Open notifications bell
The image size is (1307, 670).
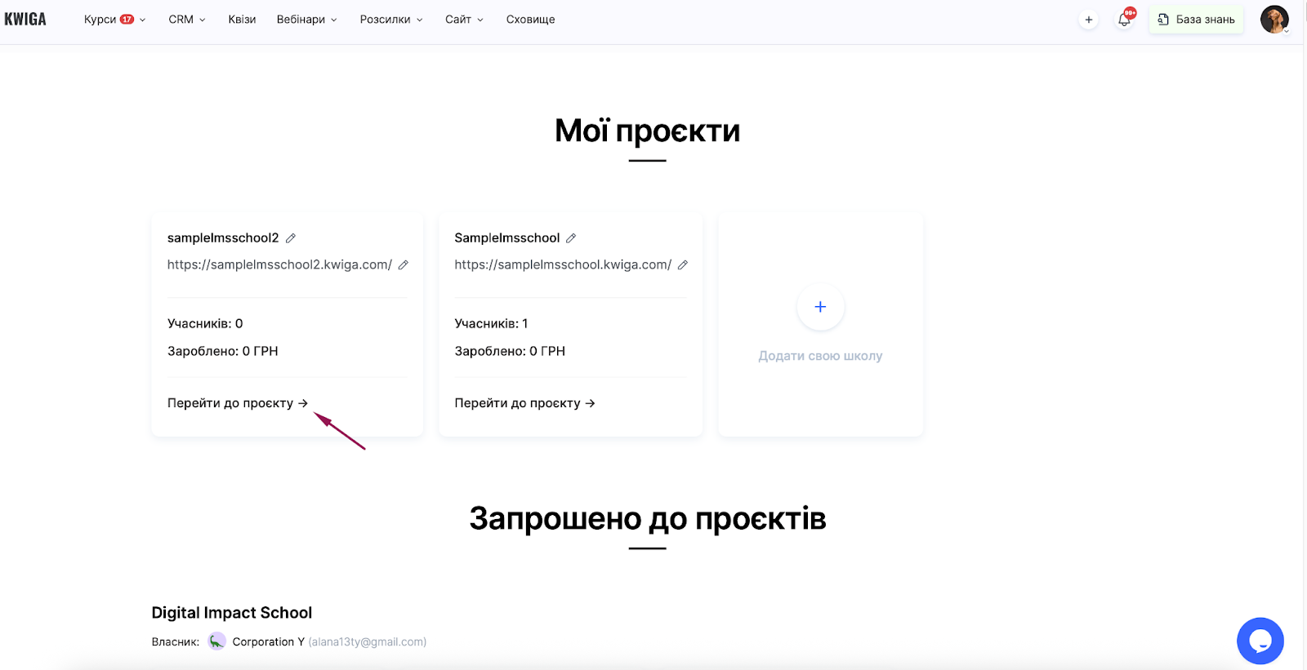[1125, 20]
